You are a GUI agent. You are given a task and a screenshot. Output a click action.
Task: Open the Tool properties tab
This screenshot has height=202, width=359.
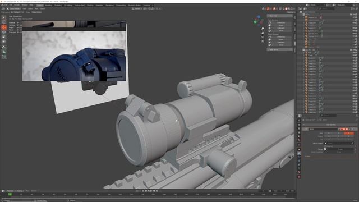point(299,120)
